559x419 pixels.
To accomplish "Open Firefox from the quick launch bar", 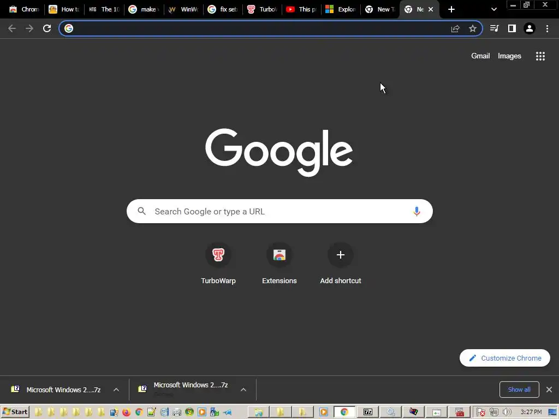I will [x=126, y=412].
